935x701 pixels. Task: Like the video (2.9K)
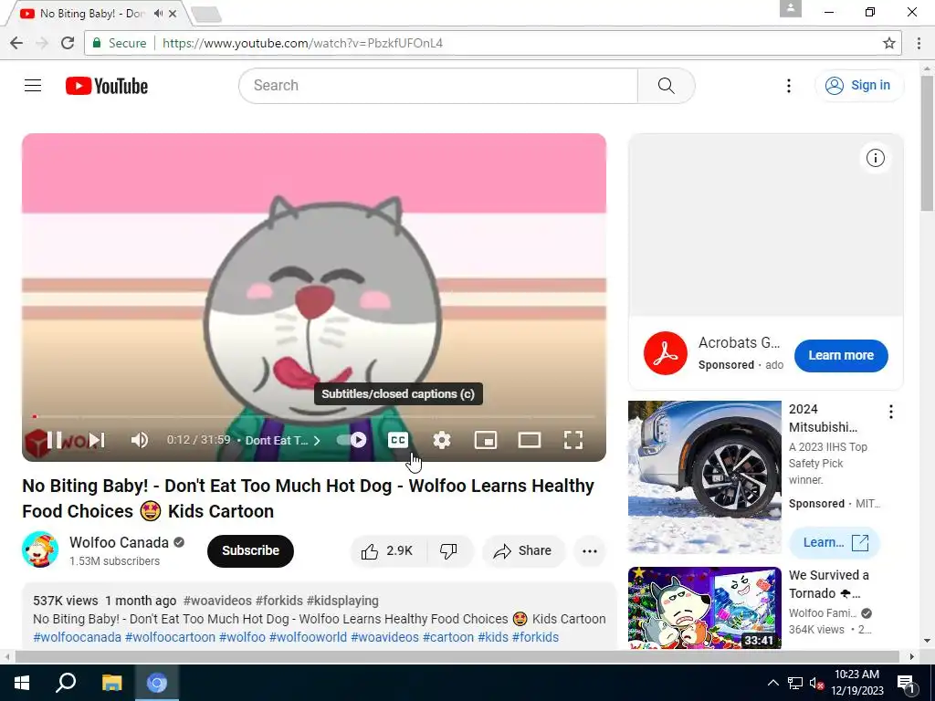387,550
